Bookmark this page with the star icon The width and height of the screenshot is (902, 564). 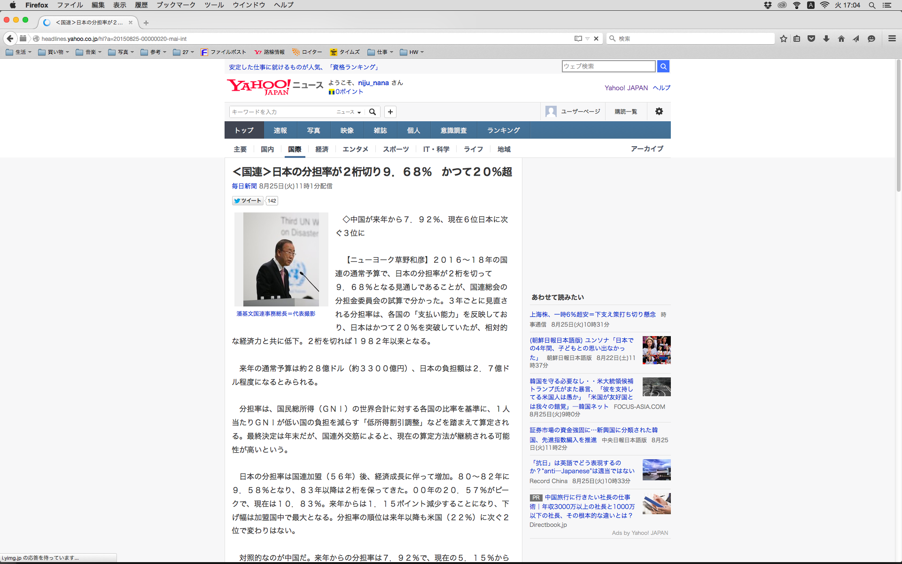(783, 39)
